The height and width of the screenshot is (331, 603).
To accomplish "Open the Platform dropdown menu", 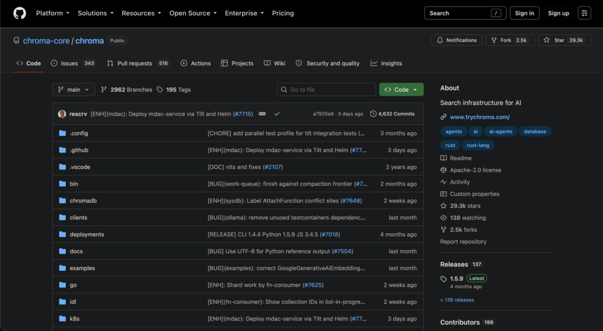I will (52, 13).
